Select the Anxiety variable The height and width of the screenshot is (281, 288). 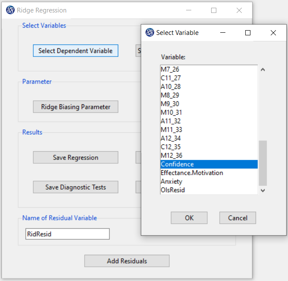209,181
